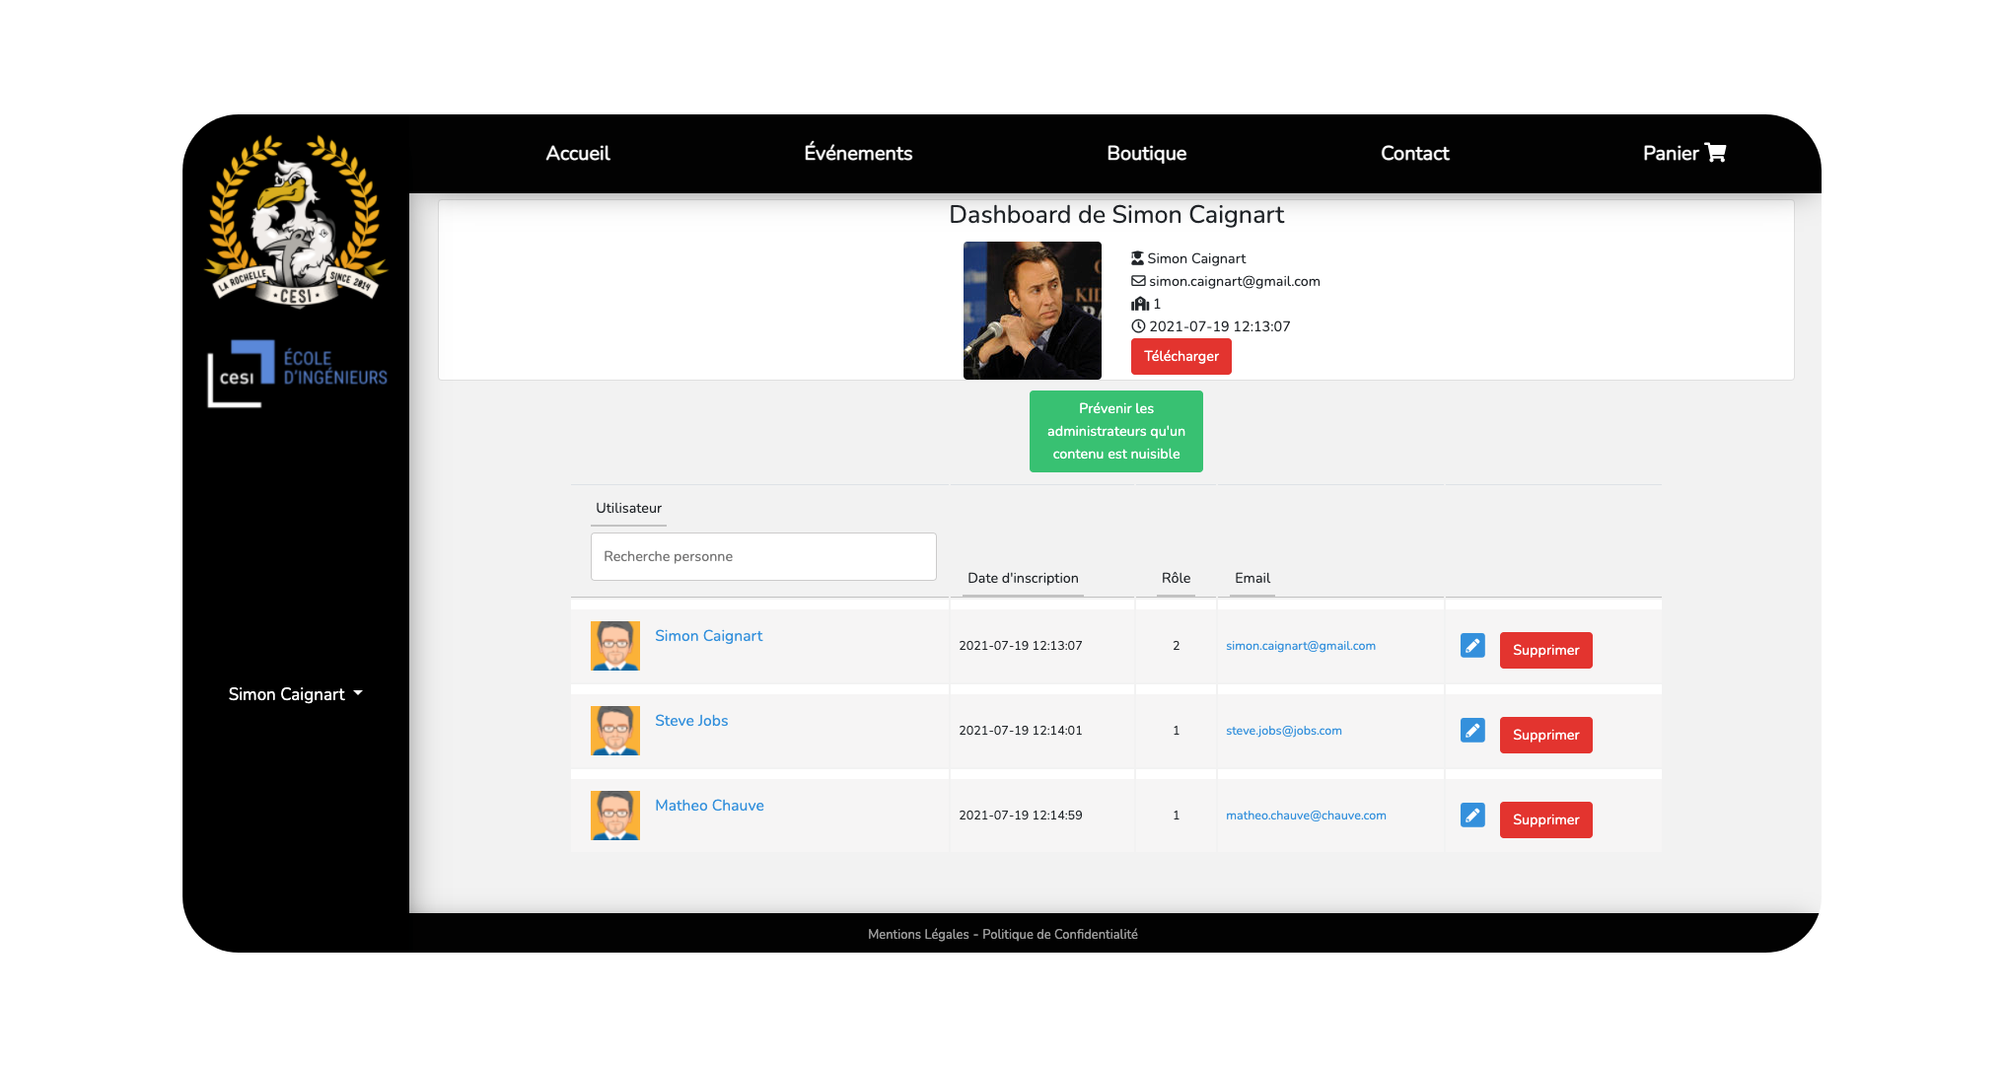Open the Panier shopping cart icon
The width and height of the screenshot is (2003, 1066).
coord(1717,153)
